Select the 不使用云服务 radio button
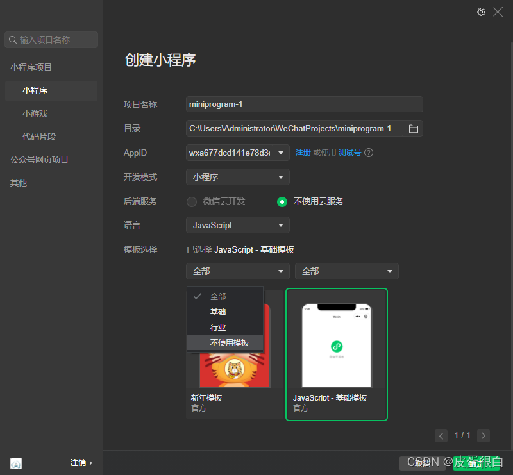This screenshot has height=475, width=513. (x=282, y=201)
